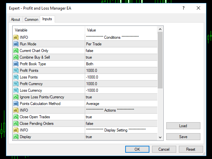Click the Loss Currency double icon

point(16,90)
